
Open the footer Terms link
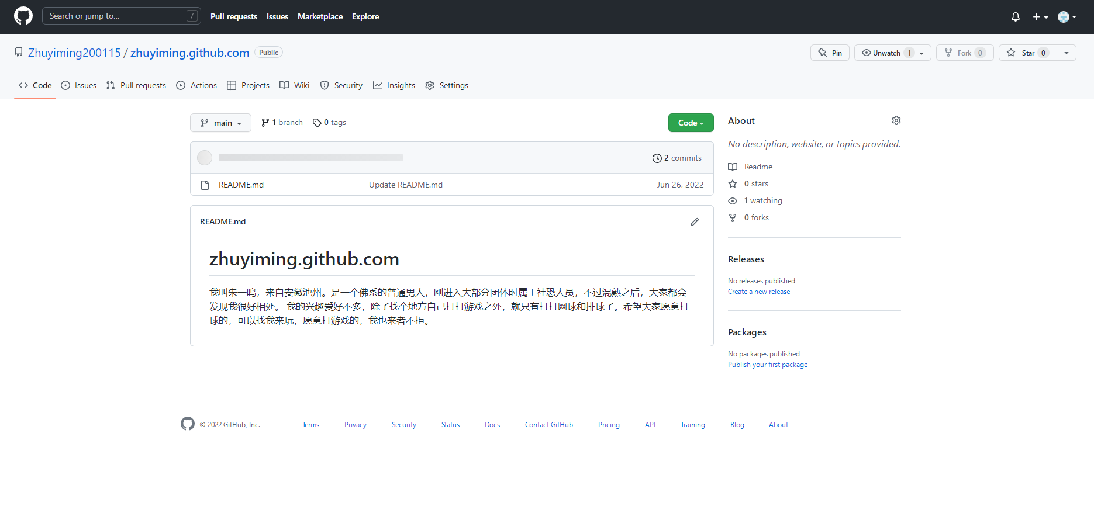(311, 425)
